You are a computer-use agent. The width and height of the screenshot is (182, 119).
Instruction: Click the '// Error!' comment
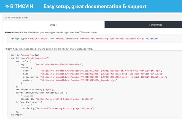pyautogui.click(x=26, y=105)
